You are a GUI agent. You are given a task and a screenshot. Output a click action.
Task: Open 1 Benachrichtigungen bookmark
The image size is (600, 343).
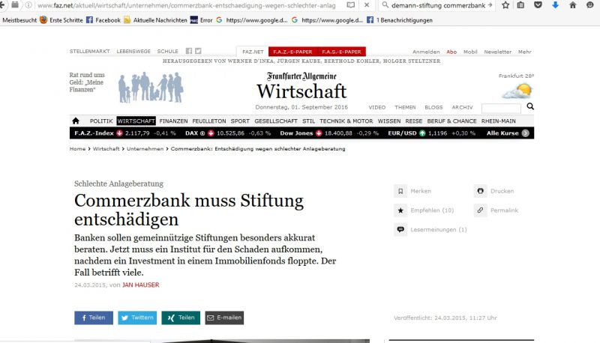tap(400, 20)
